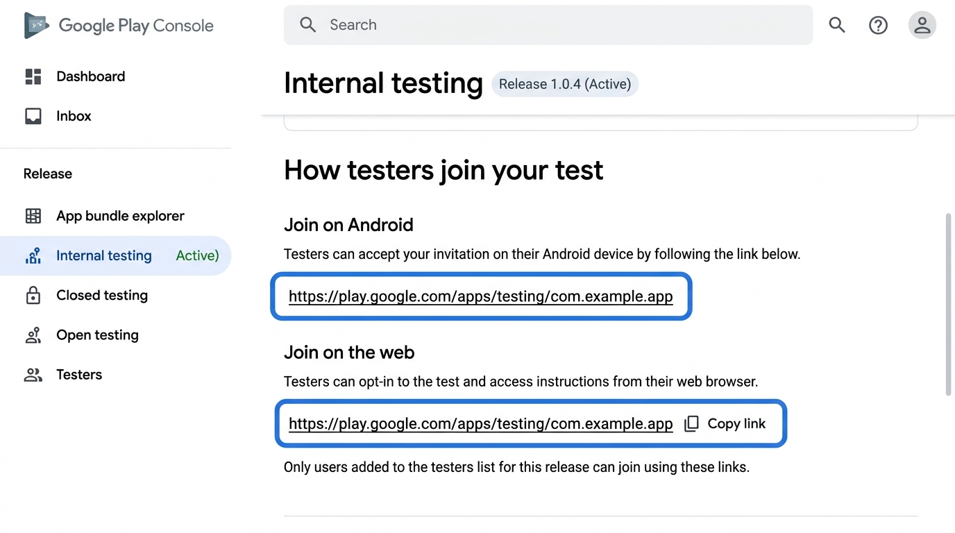Open the Join on Android testing link
955x533 pixels.
[481, 296]
